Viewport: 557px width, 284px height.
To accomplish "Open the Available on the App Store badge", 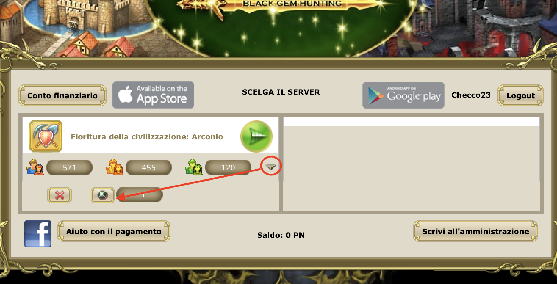I will 153,95.
